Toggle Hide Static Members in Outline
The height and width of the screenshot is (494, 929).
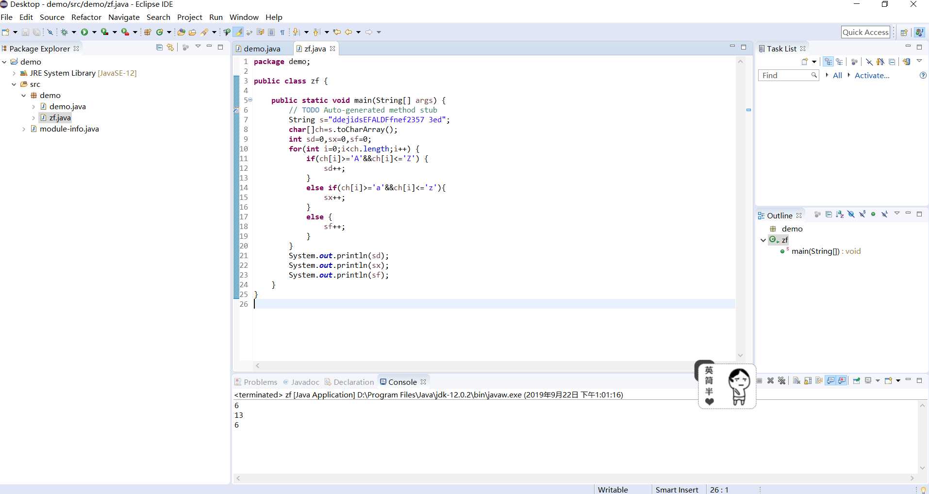862,214
